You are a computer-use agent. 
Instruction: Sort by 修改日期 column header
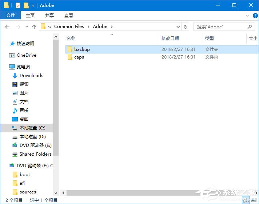point(170,39)
